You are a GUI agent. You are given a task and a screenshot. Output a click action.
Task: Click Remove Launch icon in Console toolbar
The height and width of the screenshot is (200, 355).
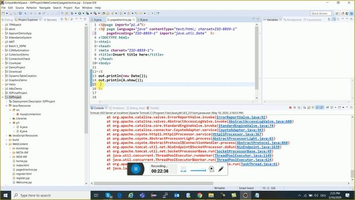click(295, 107)
